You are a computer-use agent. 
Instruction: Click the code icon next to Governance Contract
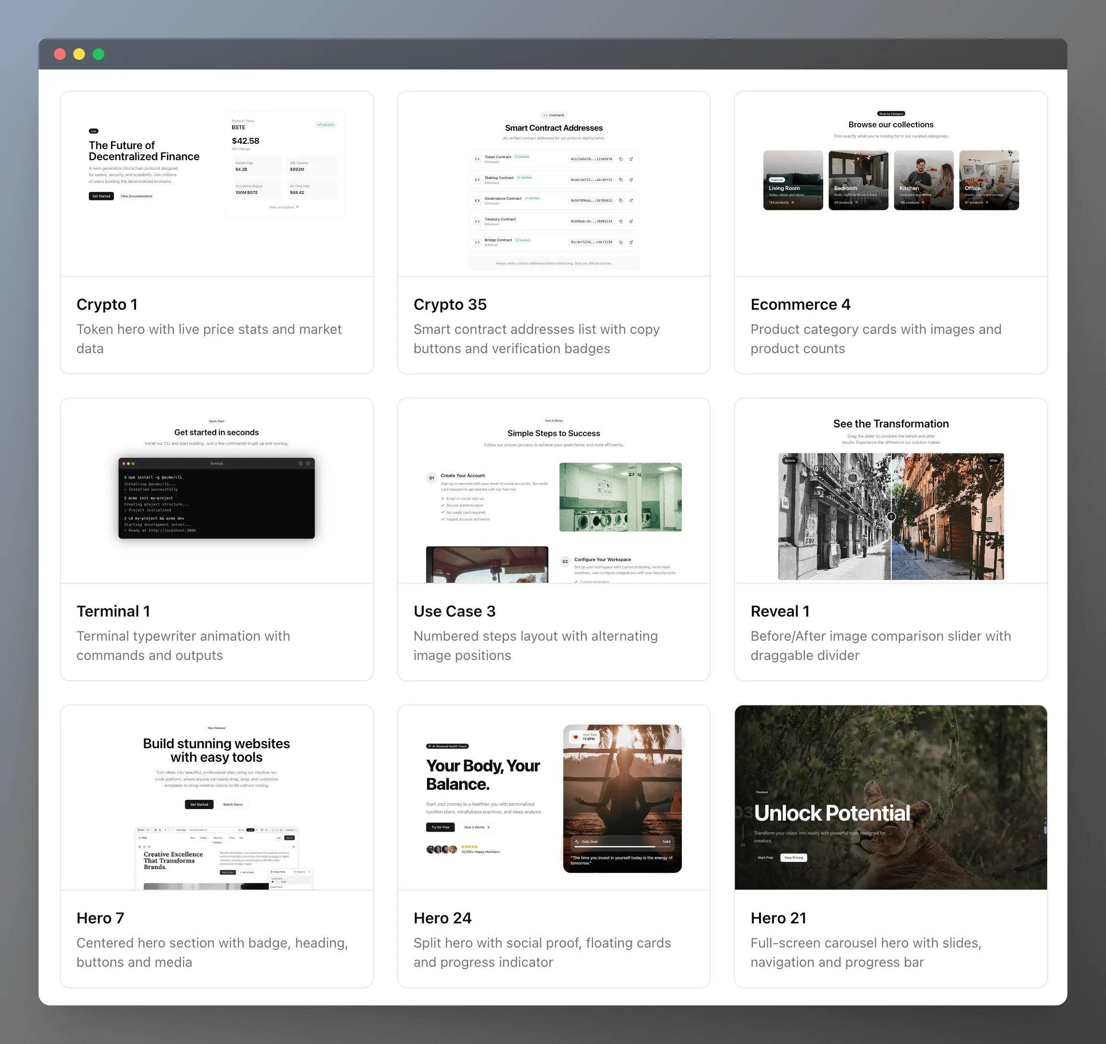(x=478, y=200)
